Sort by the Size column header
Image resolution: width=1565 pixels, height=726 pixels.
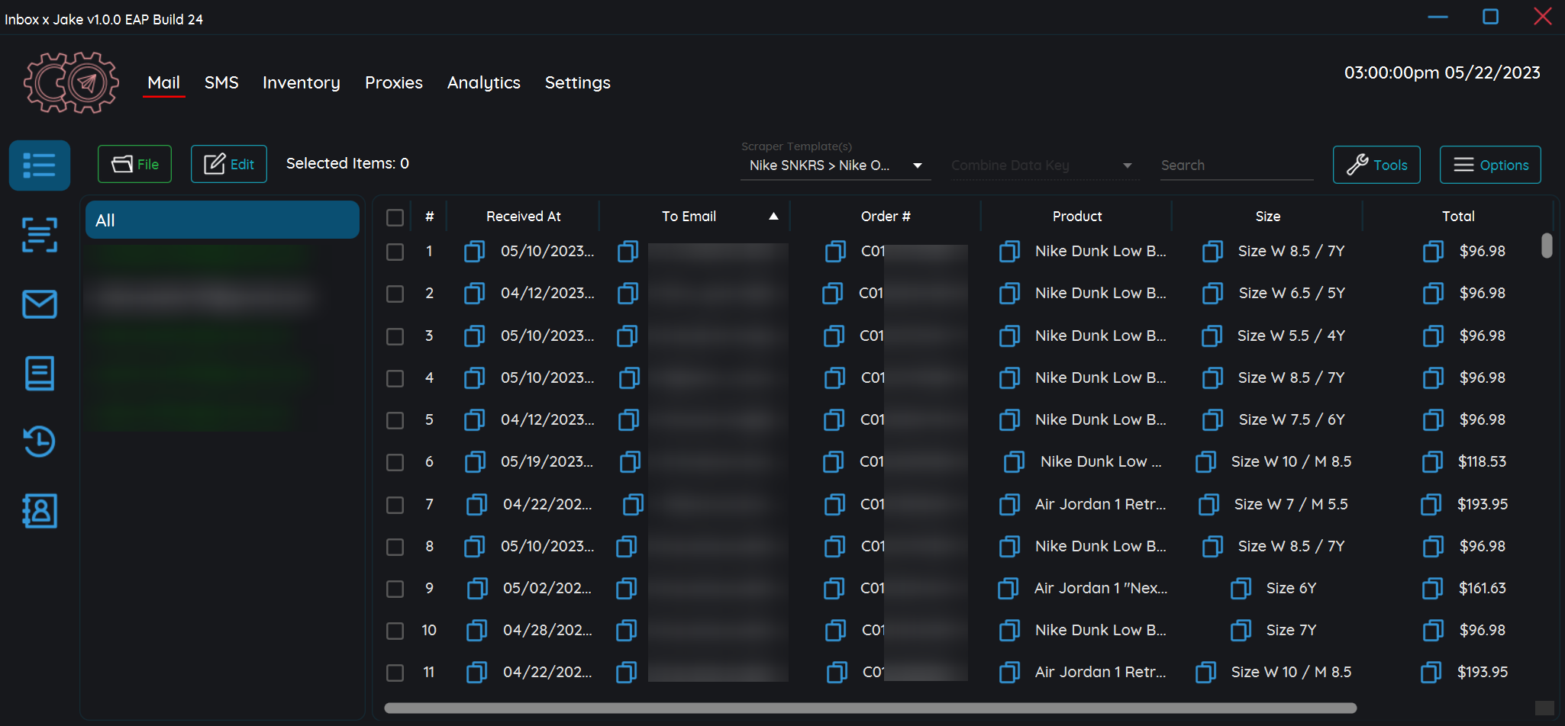click(x=1268, y=217)
